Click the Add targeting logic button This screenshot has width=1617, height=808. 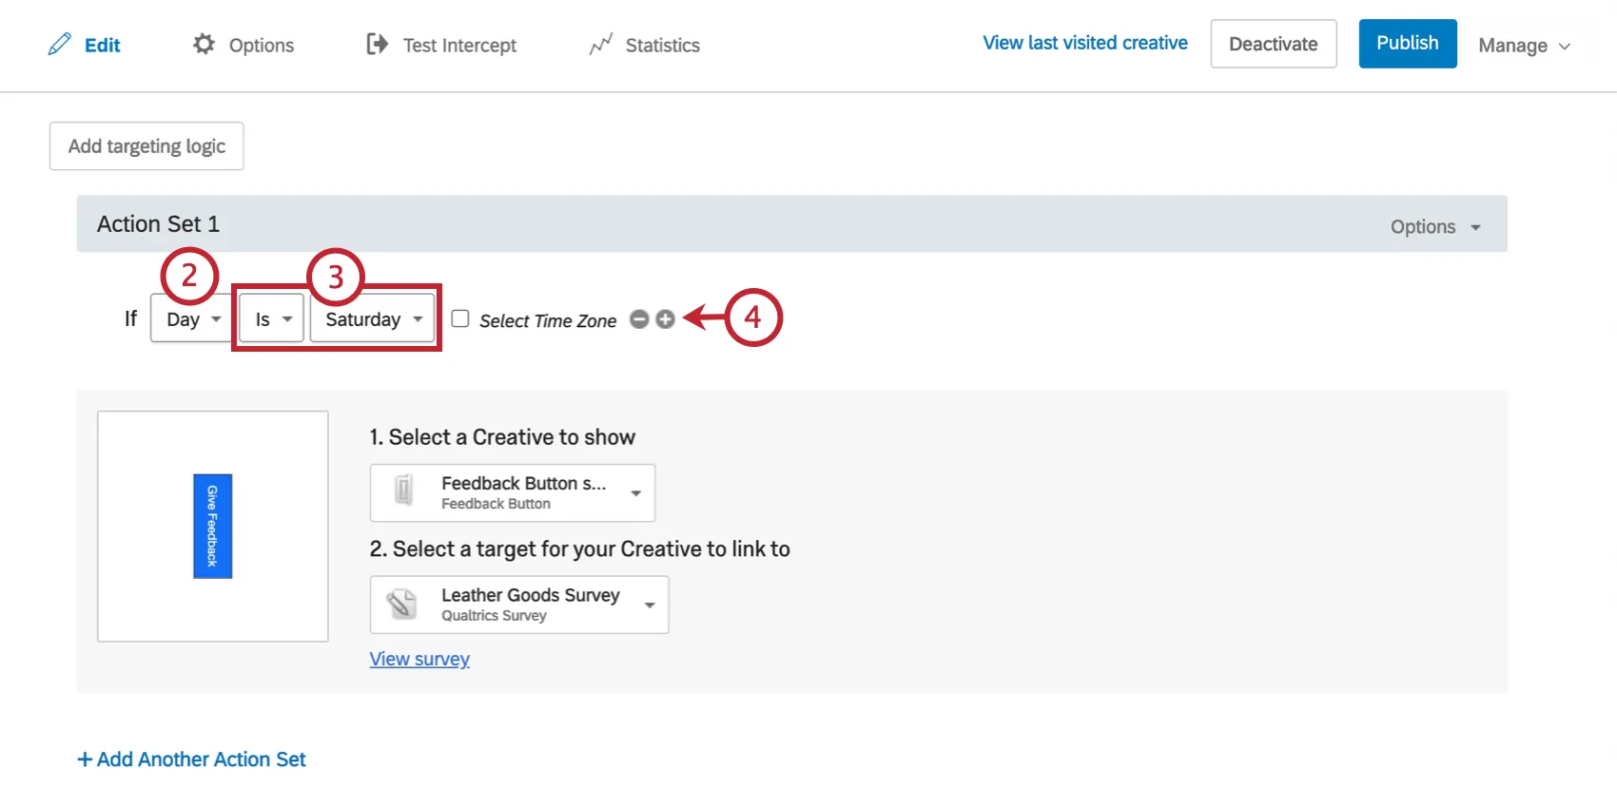coord(146,146)
